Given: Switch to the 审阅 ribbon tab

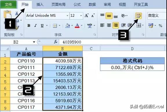Looking at the screenshot, I should pos(107,4).
